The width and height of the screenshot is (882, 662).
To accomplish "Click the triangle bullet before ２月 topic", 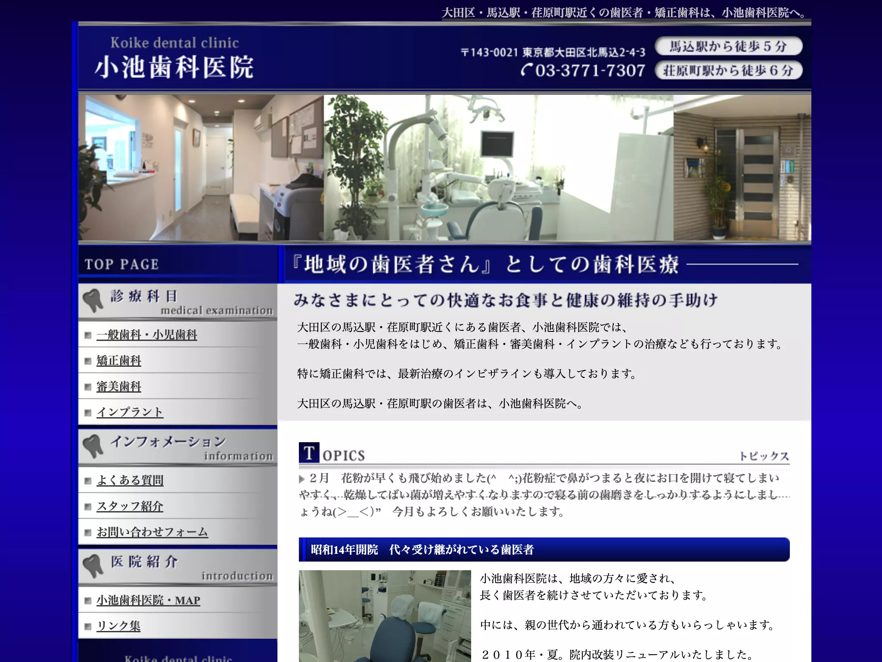I will tap(302, 479).
